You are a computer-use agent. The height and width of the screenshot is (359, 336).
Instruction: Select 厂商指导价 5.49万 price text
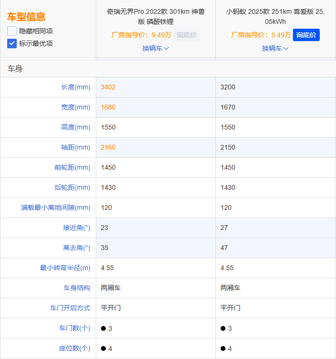261,35
